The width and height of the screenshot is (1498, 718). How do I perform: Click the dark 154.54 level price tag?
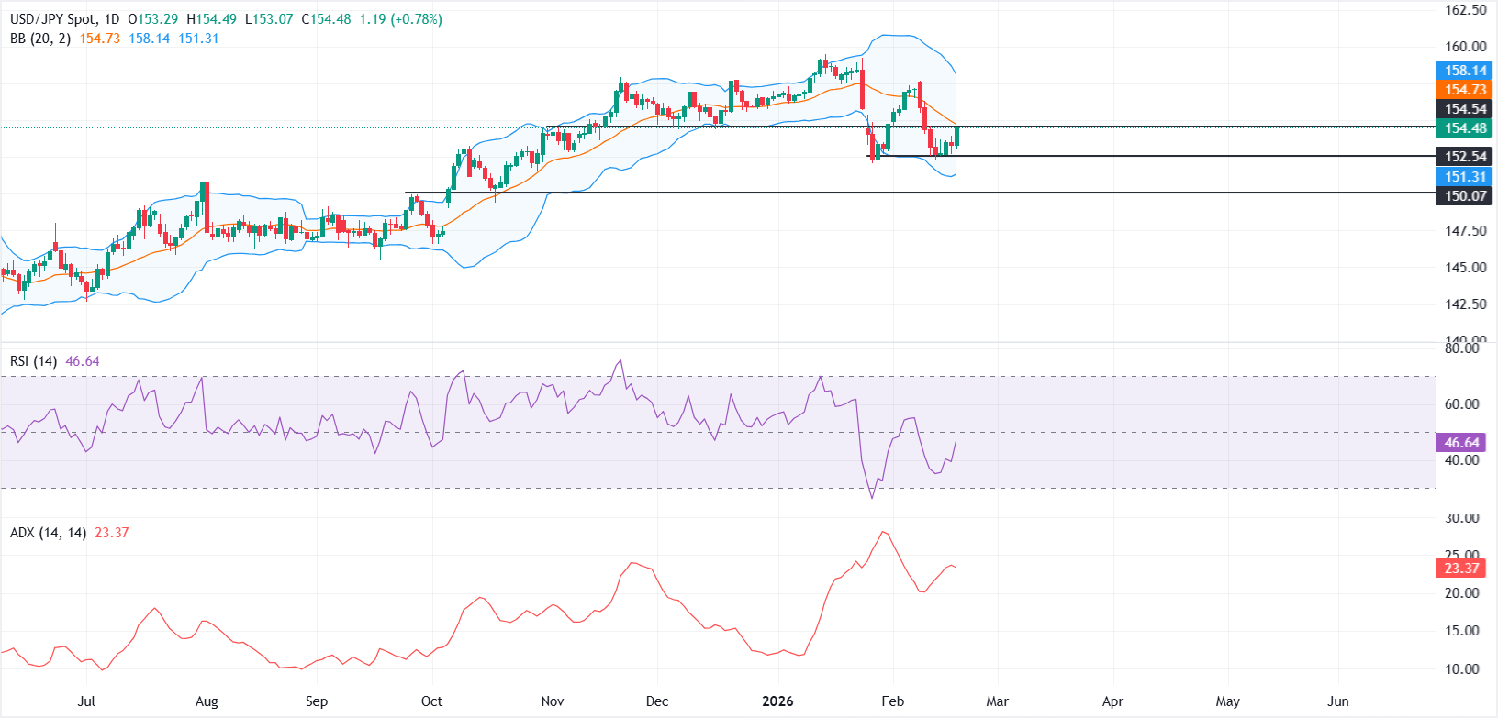click(1464, 109)
